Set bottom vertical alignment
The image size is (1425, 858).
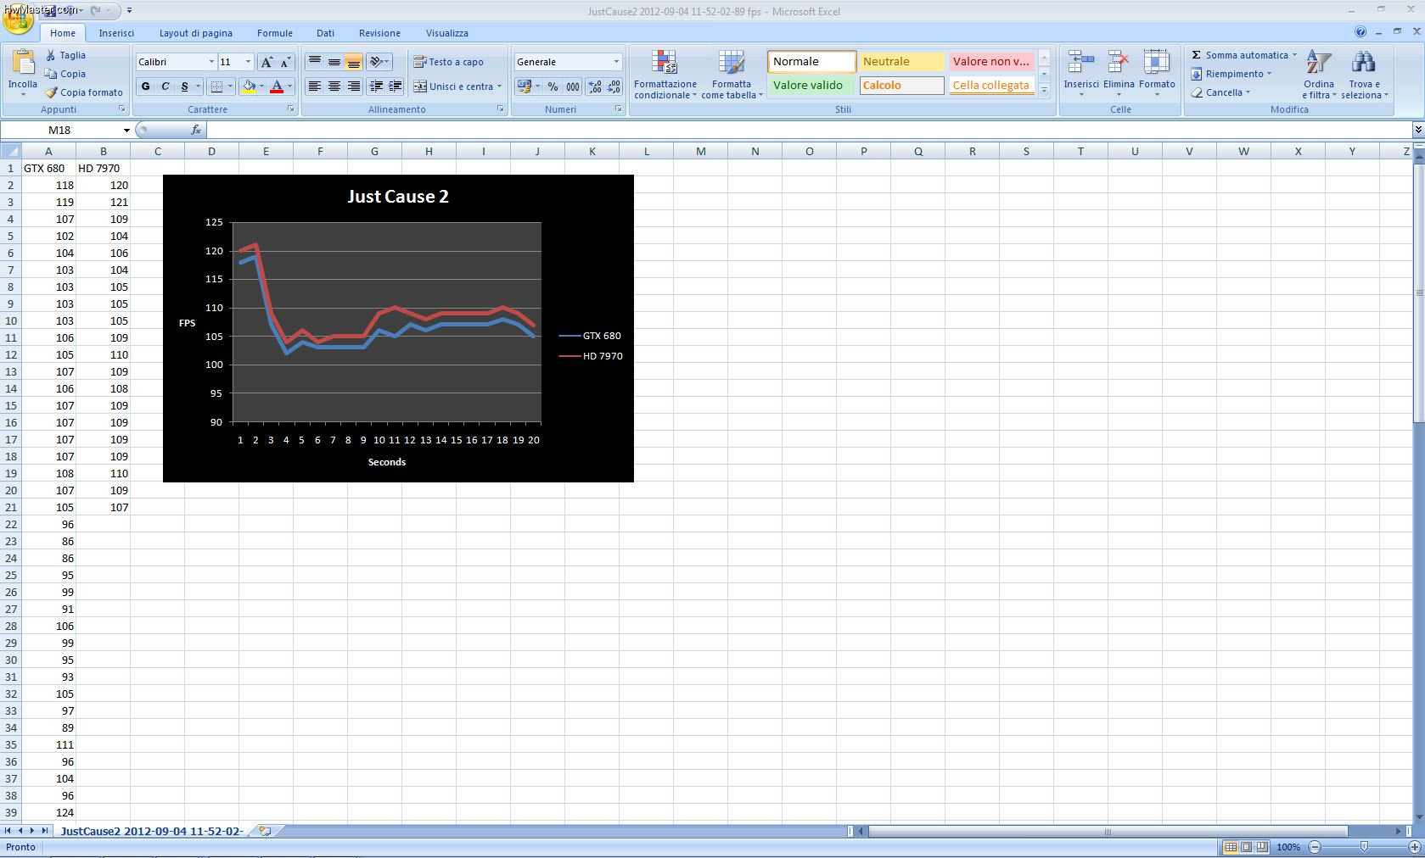click(x=353, y=62)
